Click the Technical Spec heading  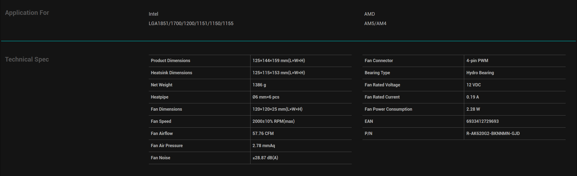pos(27,59)
